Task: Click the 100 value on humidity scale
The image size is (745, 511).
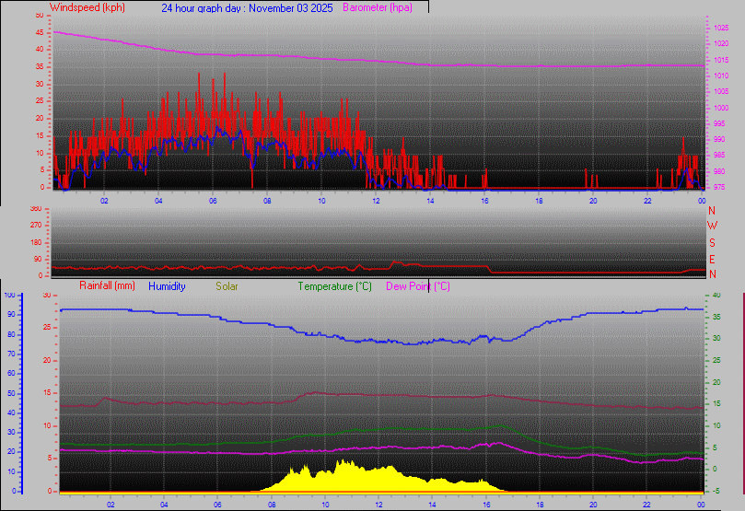Action: click(9, 295)
